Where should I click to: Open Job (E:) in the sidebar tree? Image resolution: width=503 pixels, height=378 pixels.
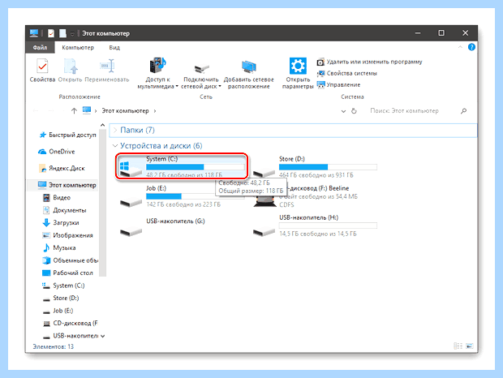coord(58,311)
